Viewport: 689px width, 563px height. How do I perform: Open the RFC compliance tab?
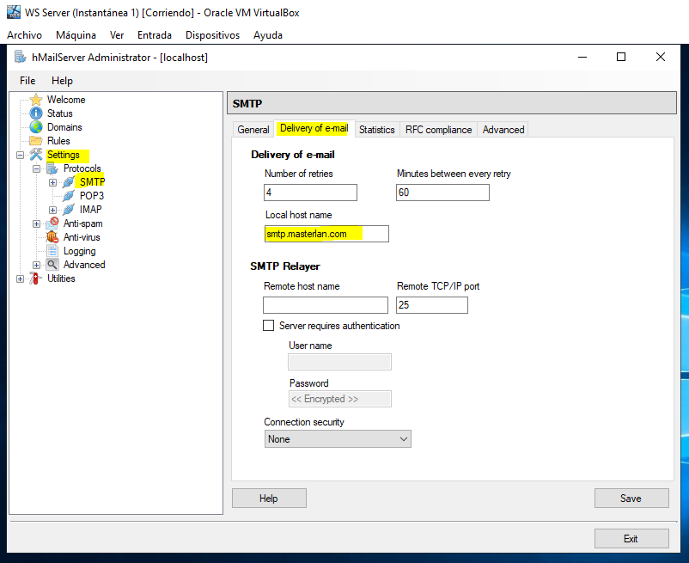click(x=438, y=130)
